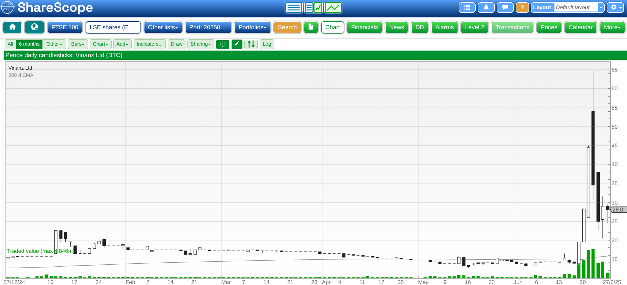Open the Transactions tab
Image resolution: width=627 pixels, height=285 pixels.
point(512,27)
